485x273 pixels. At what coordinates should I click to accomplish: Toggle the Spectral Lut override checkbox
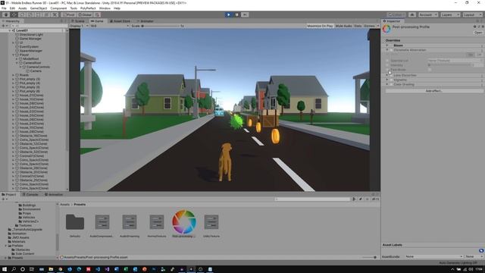387,61
